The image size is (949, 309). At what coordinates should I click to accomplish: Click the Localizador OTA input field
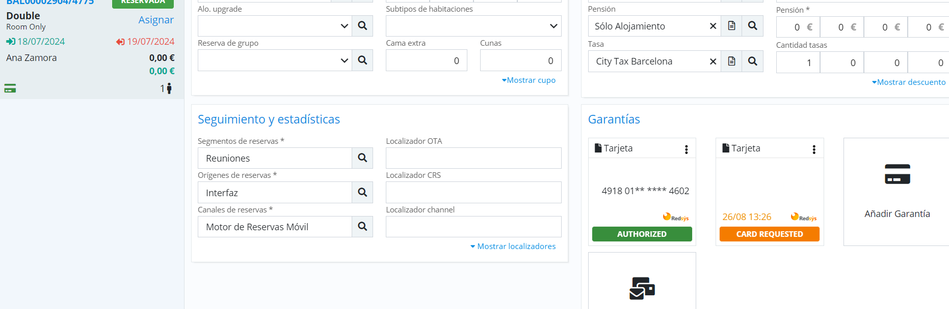pos(473,158)
